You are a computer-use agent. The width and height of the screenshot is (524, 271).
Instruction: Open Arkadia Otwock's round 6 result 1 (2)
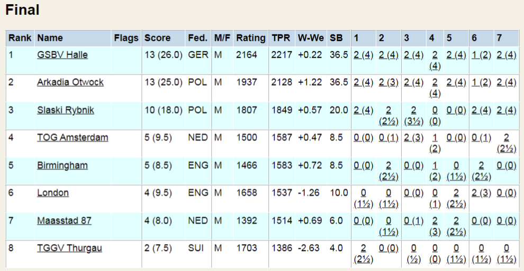(x=481, y=82)
